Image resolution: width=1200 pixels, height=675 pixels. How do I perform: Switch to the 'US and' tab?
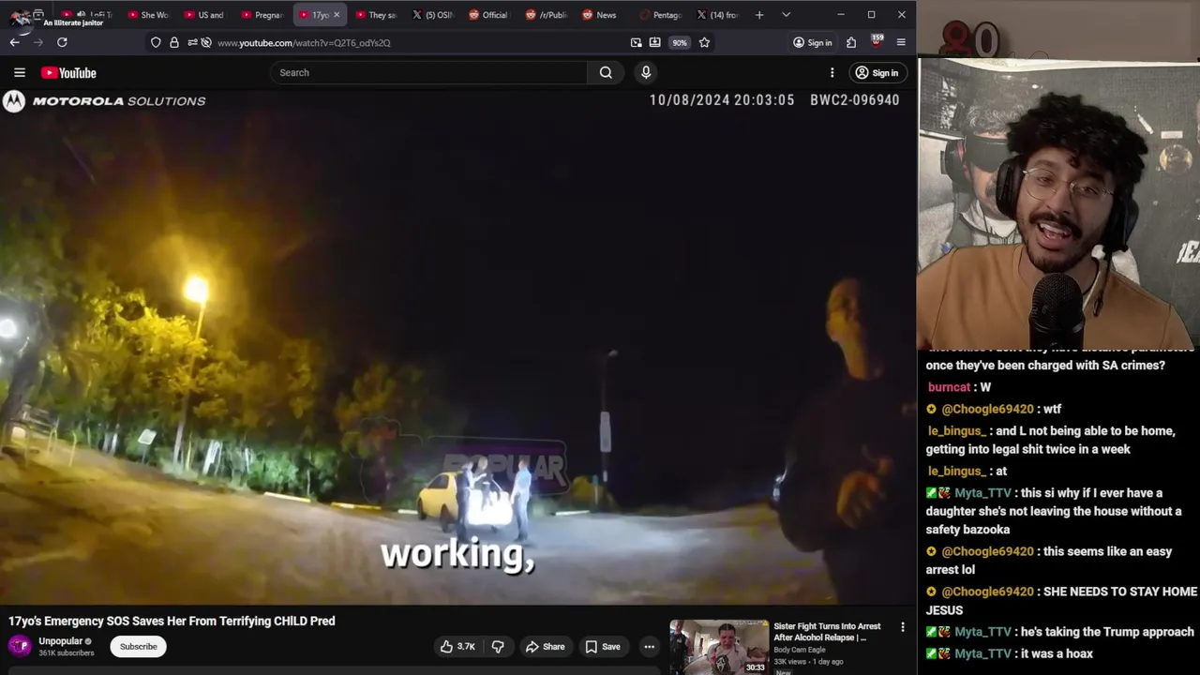tap(204, 15)
